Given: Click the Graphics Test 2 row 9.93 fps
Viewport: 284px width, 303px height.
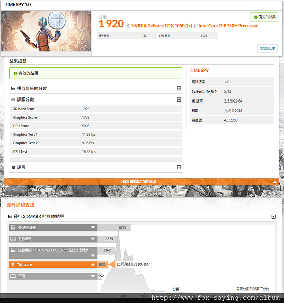Looking at the screenshot, I should point(96,143).
